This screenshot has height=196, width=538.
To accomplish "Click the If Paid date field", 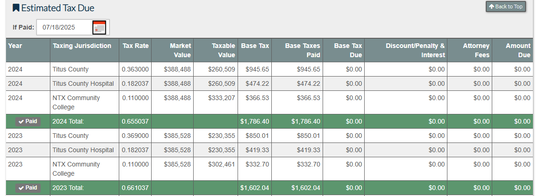I will pos(64,28).
